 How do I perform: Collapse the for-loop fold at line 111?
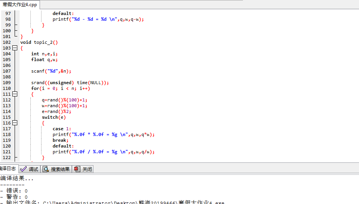pyautogui.click(x=15, y=94)
